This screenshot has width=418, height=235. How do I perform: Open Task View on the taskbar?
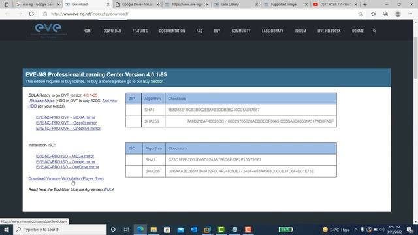pos(126,229)
